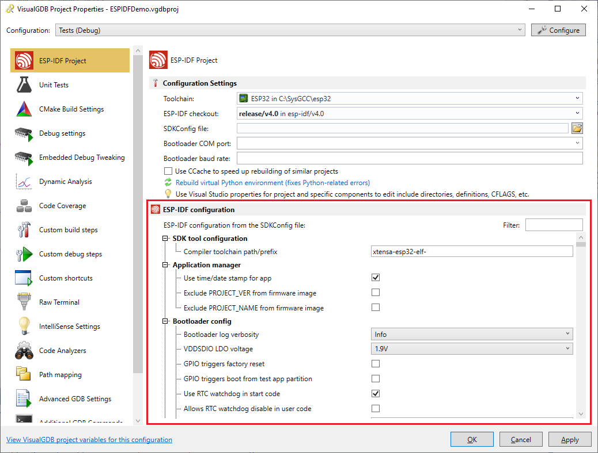Click the SDKConfig file text field
The image size is (598, 453).
(x=402, y=128)
